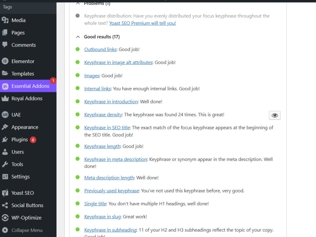Toggle keyphrase density highlighting eye button
Viewport: 316px width, 237px height.
[x=275, y=115]
